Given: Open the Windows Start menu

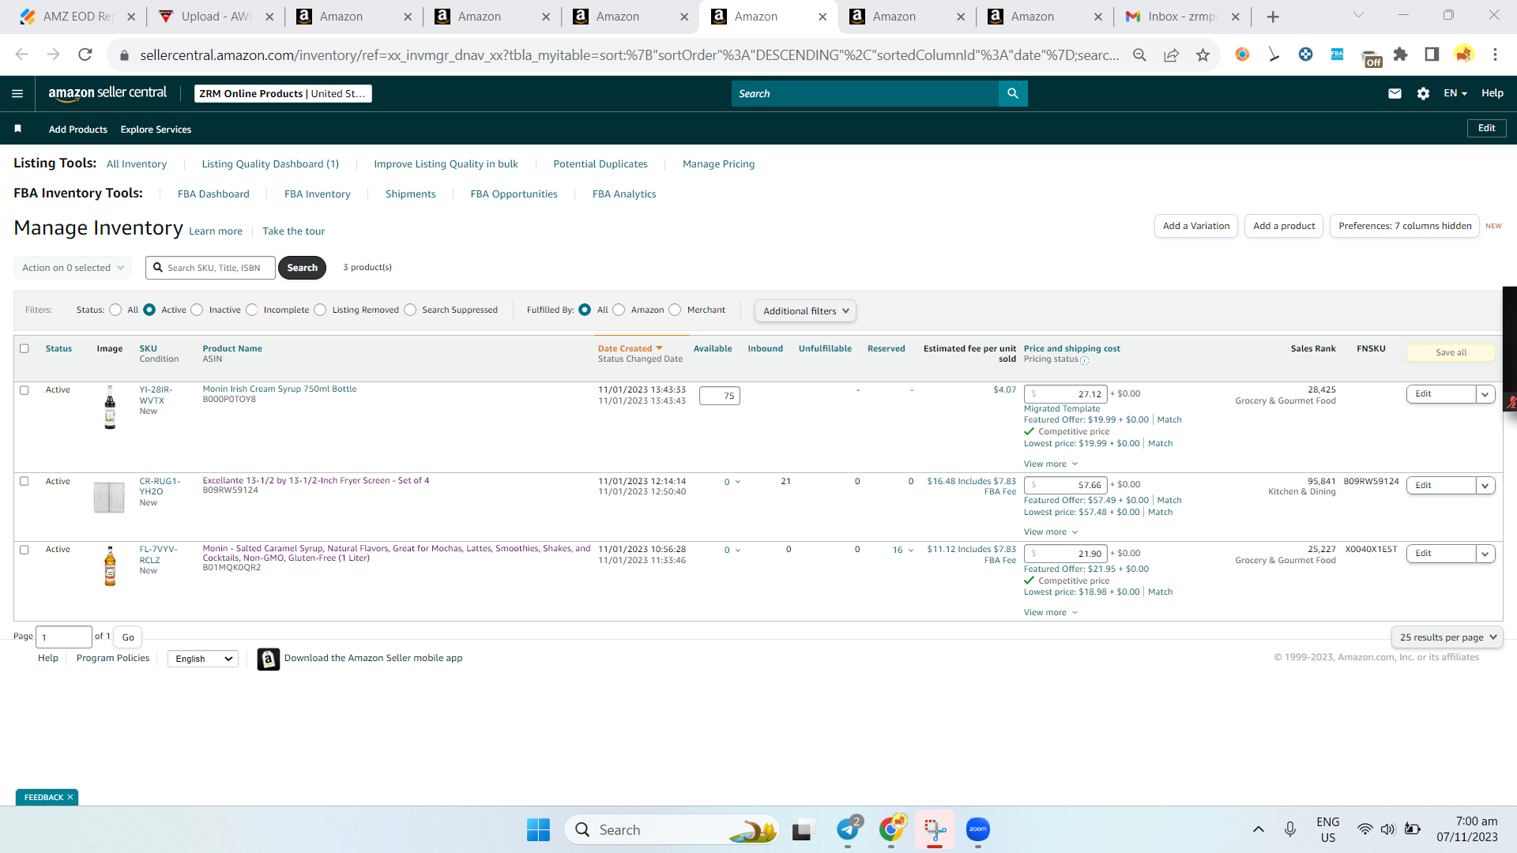Looking at the screenshot, I should (538, 830).
